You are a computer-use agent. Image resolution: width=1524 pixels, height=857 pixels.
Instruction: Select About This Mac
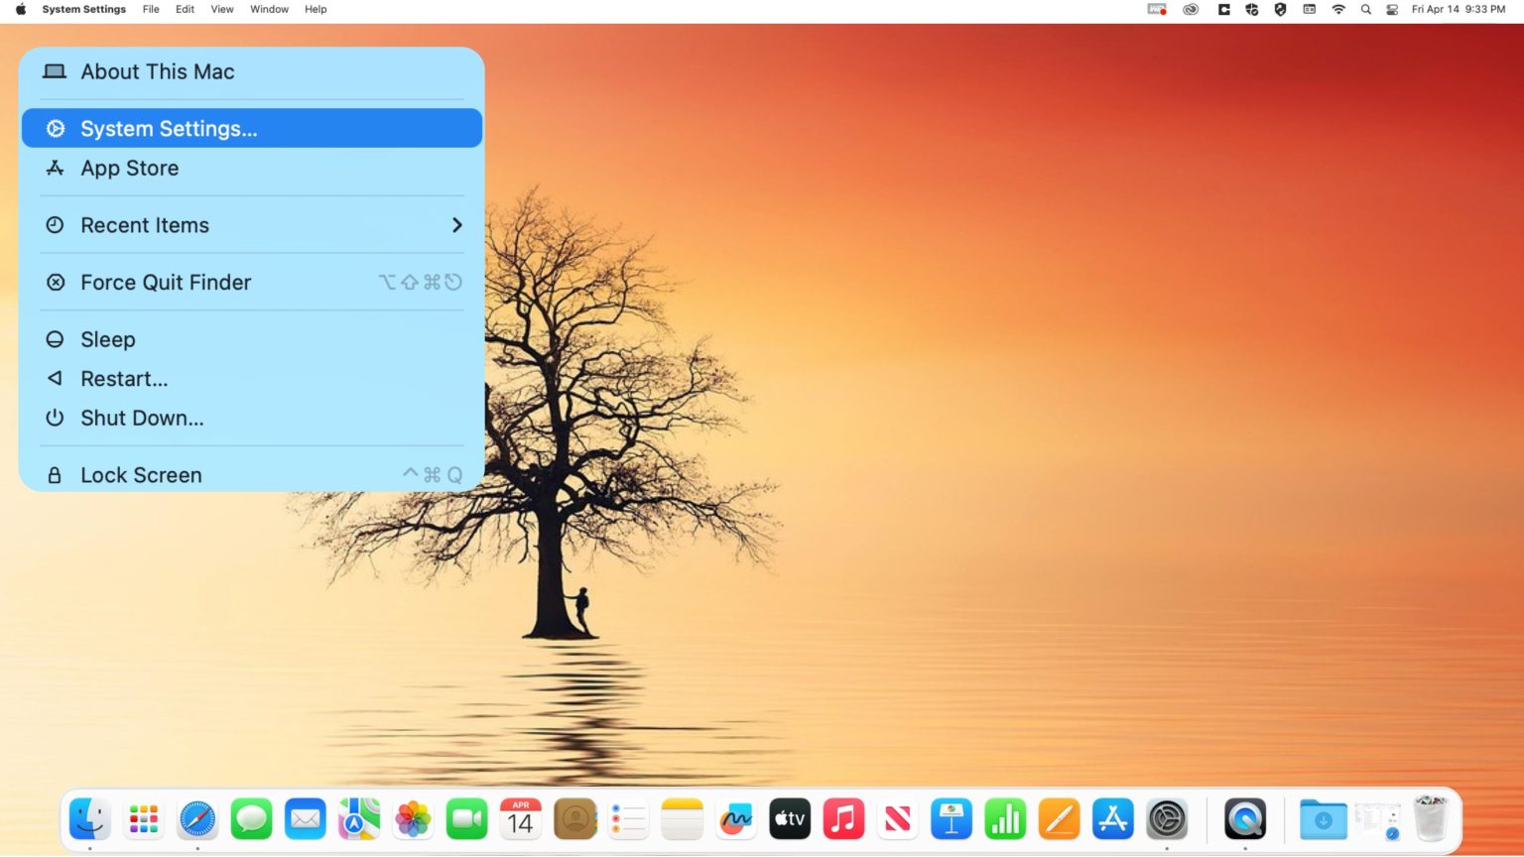[x=158, y=71]
